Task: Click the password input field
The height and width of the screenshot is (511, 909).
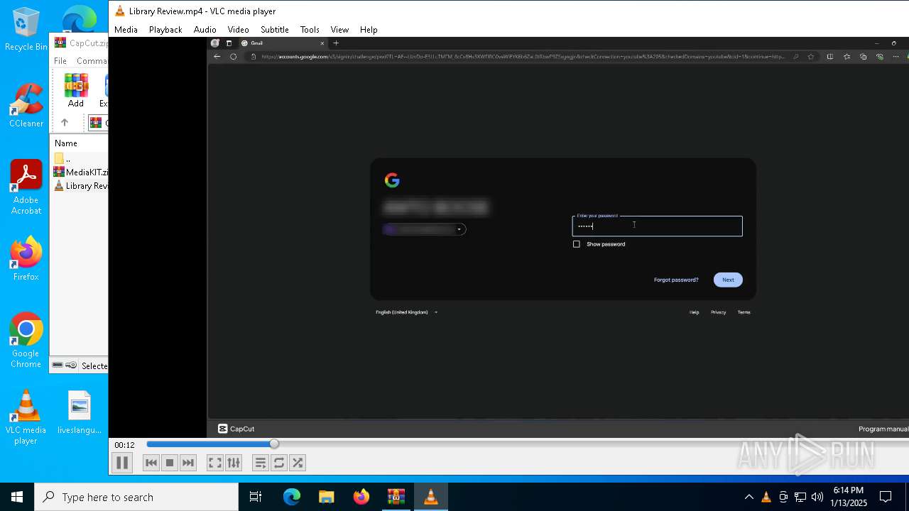Action: 657,226
